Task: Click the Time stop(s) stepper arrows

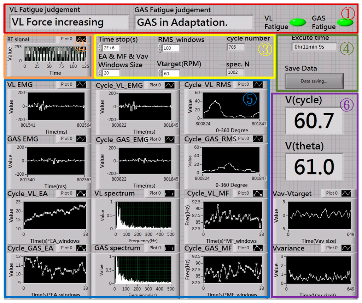Action: pos(100,48)
